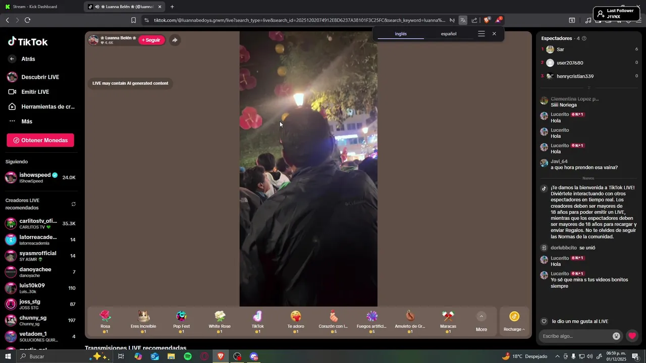
Task: Select inglés translation tab
Action: click(401, 34)
